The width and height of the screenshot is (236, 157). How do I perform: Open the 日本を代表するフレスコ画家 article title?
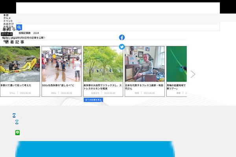click(x=144, y=87)
